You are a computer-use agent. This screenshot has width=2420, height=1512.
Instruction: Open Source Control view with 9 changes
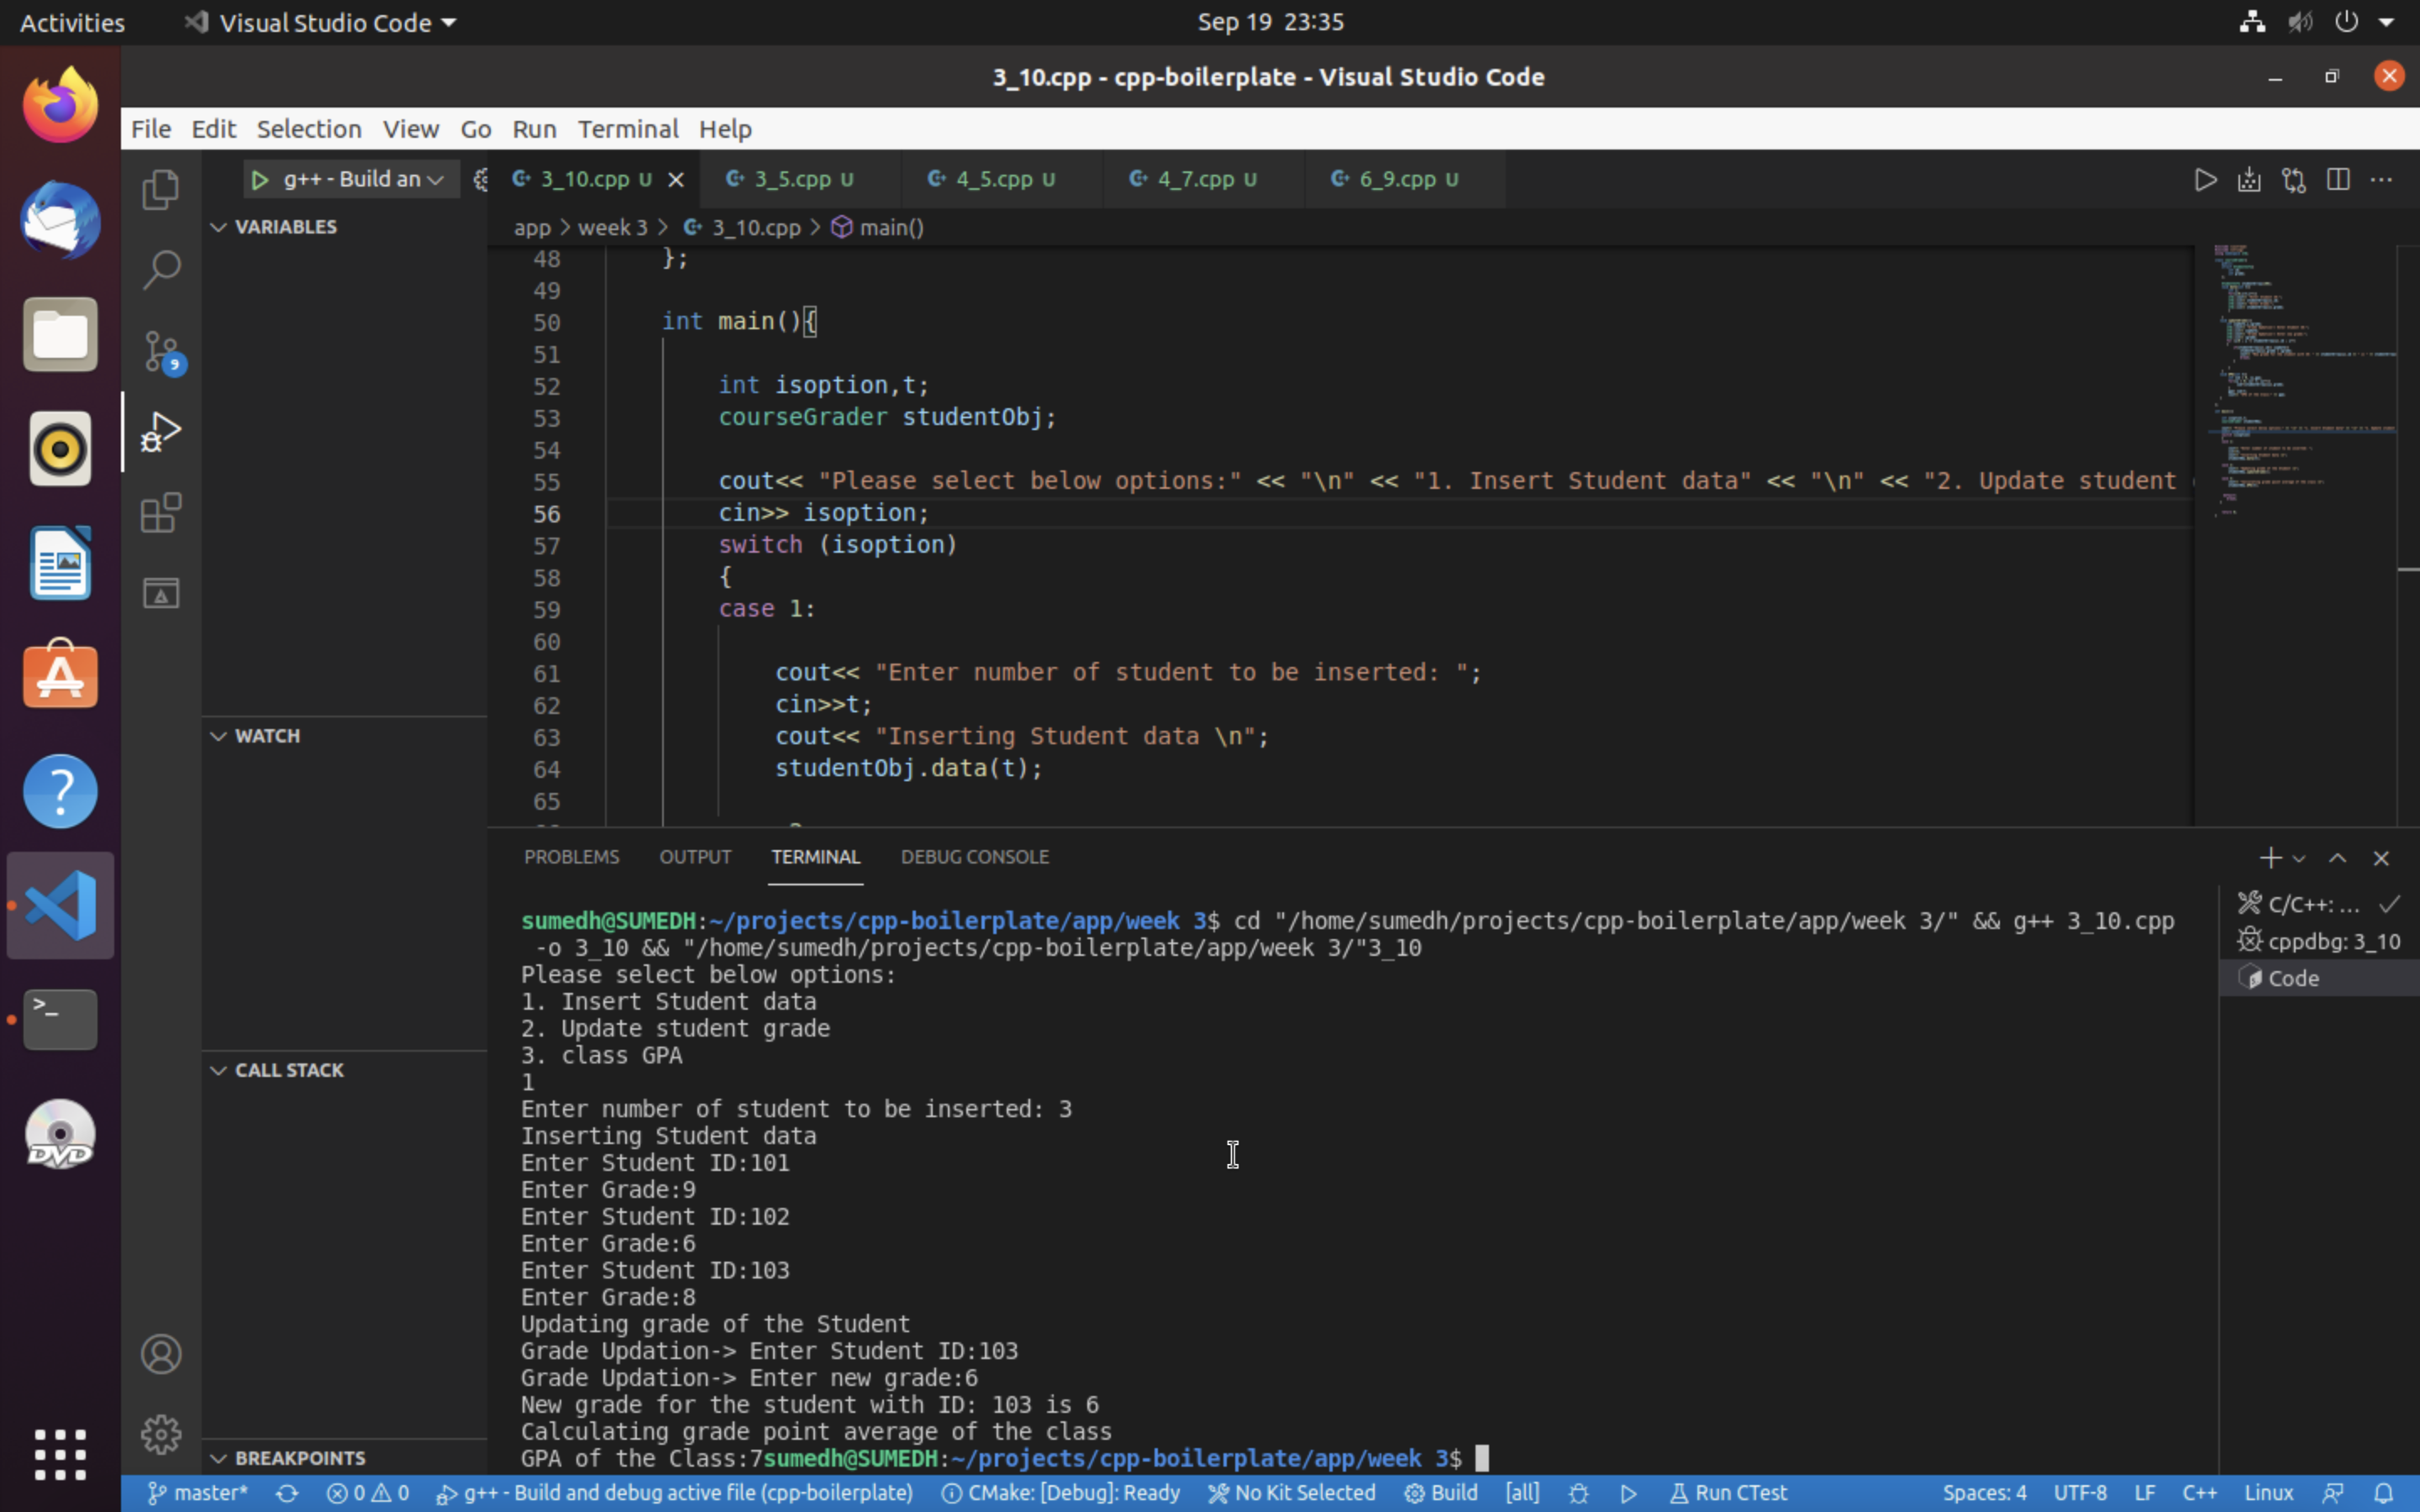(x=161, y=351)
